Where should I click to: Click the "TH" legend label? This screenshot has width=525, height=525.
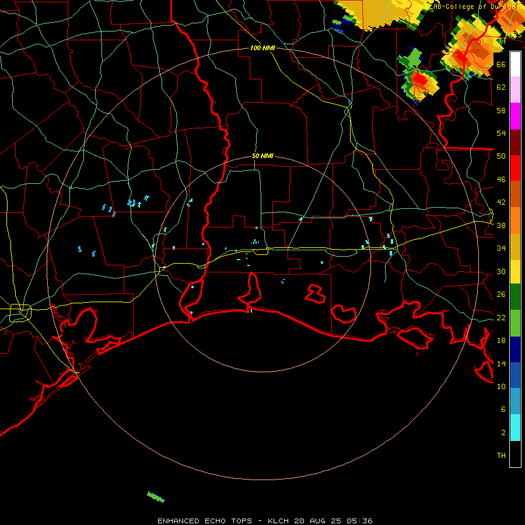pos(501,456)
